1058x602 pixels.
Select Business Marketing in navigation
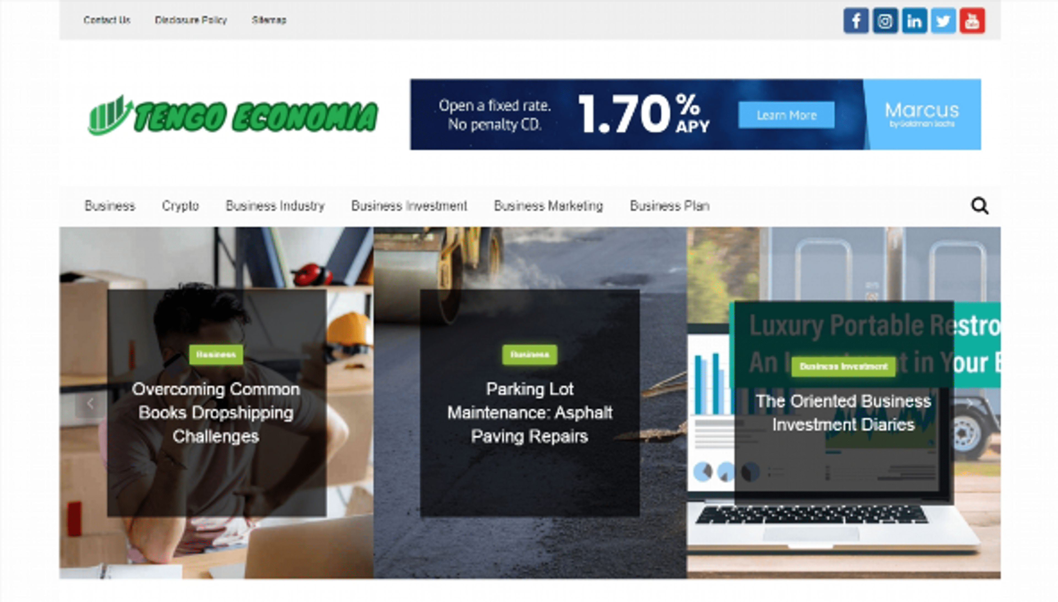coord(548,205)
